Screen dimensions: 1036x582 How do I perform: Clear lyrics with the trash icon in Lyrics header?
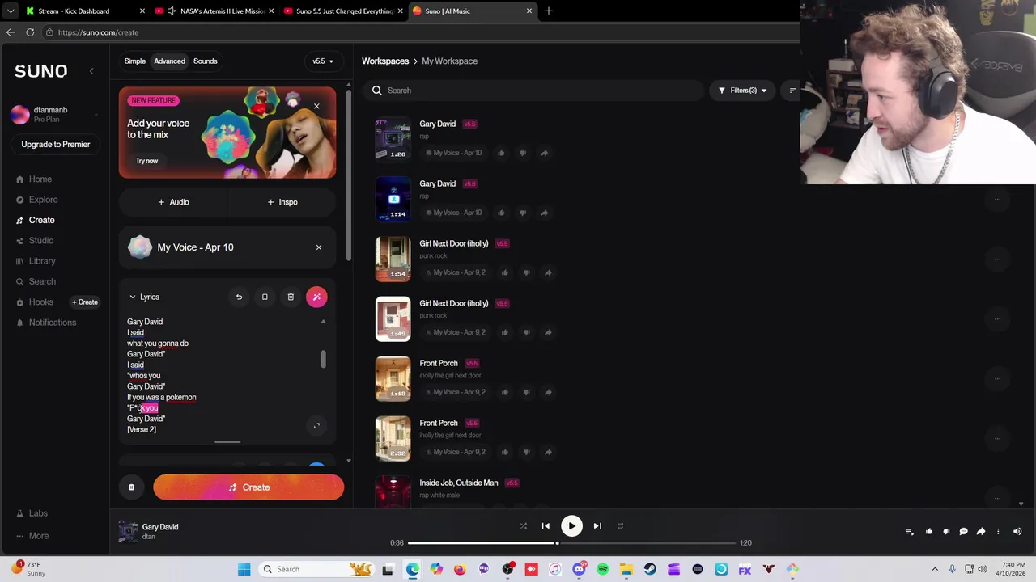[x=291, y=297]
